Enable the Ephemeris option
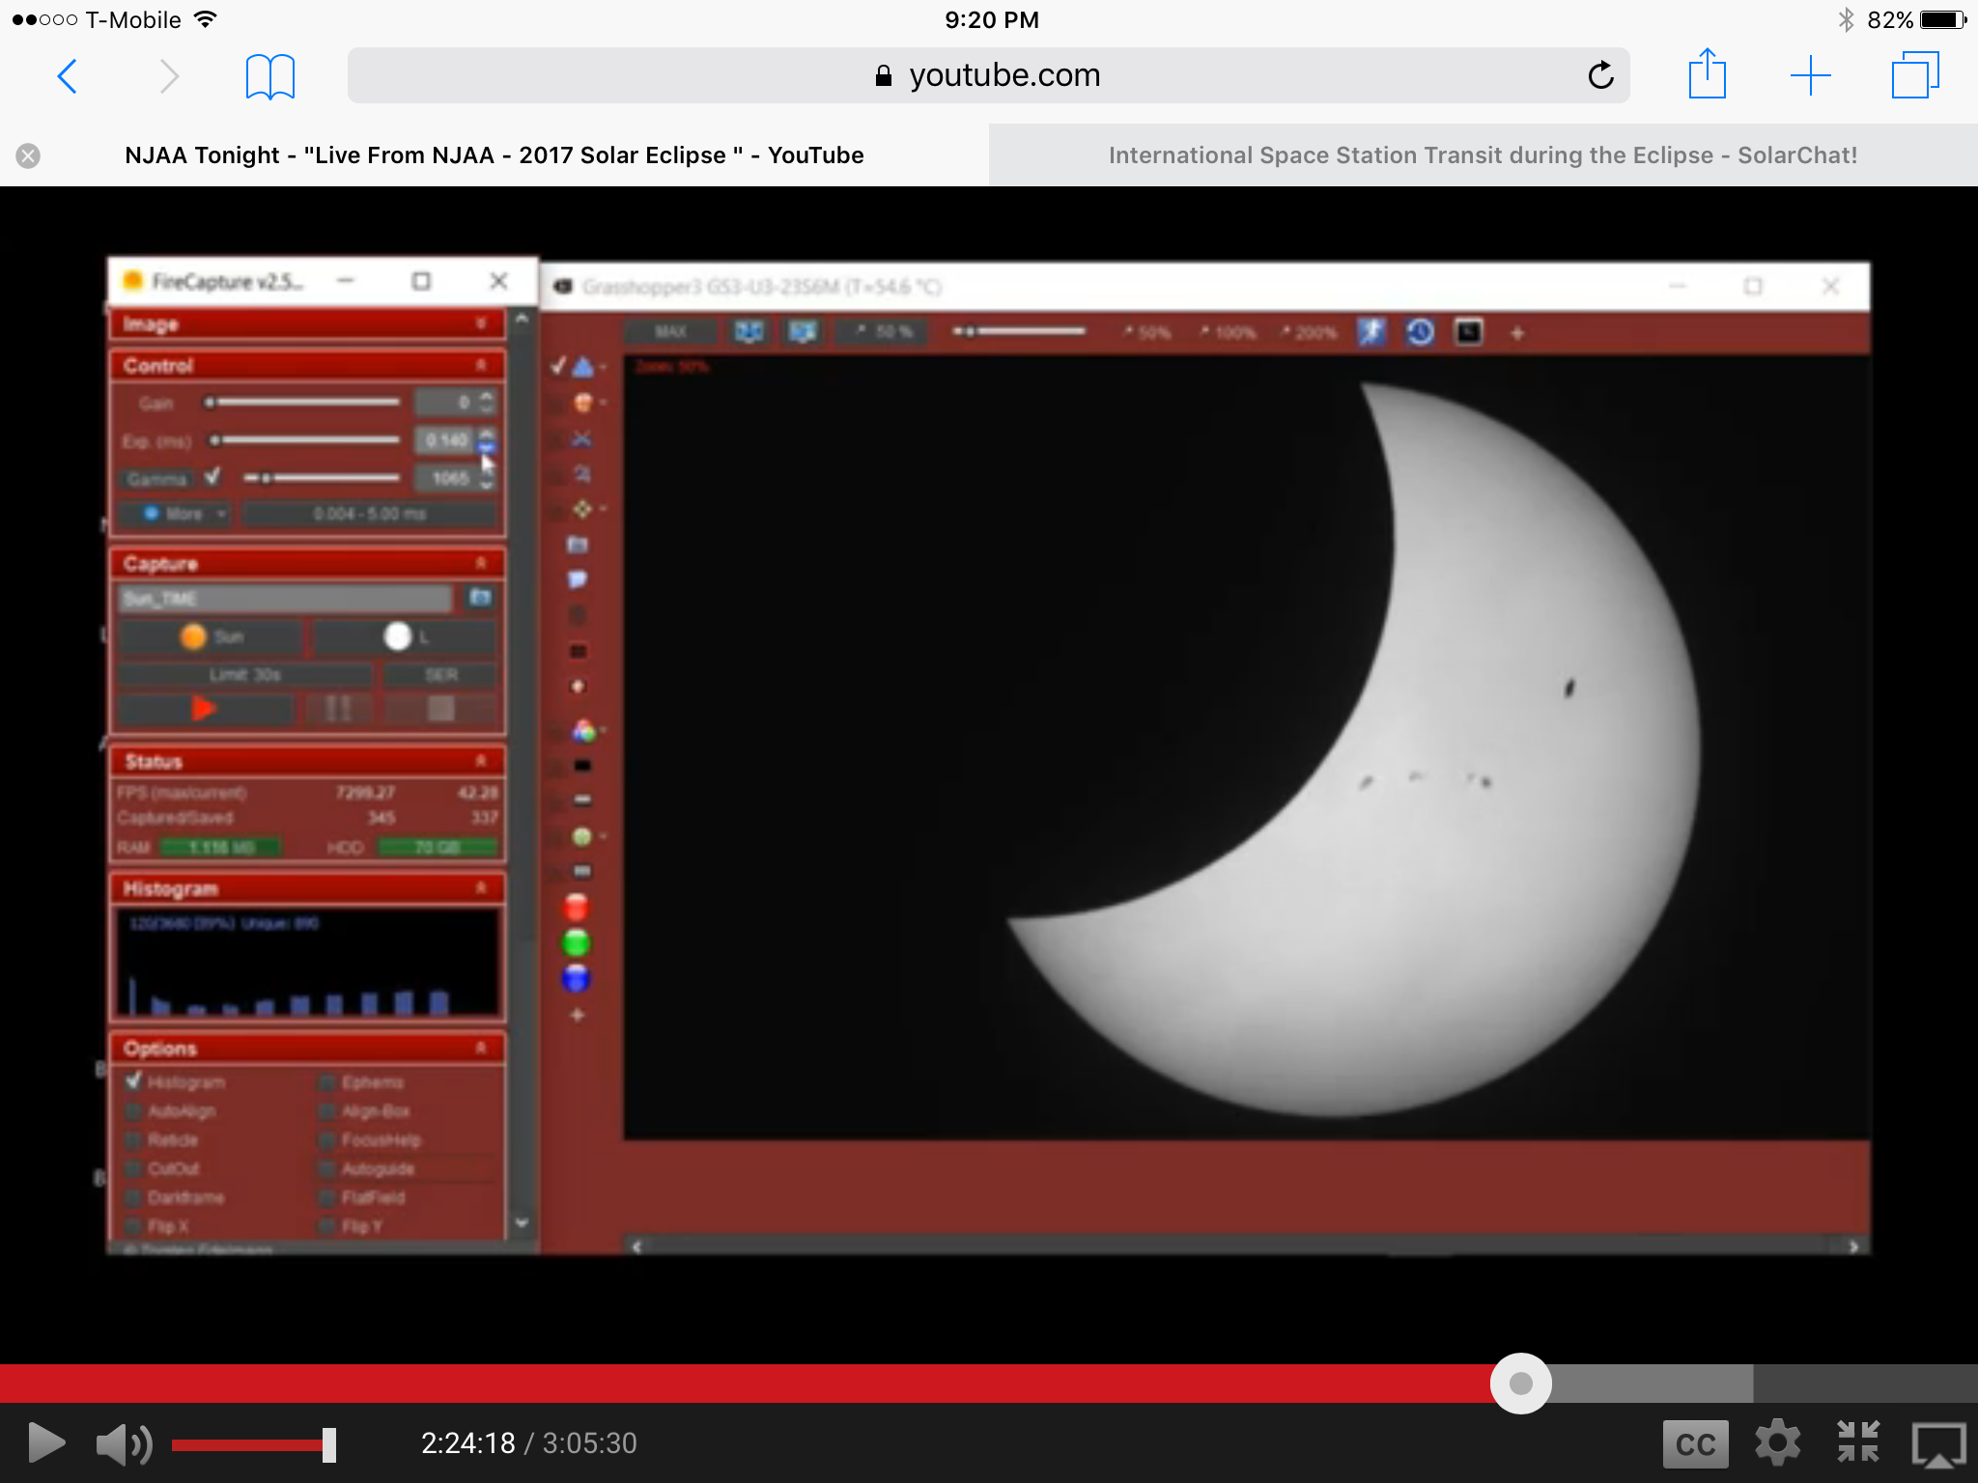This screenshot has height=1483, width=1978. [x=327, y=1082]
